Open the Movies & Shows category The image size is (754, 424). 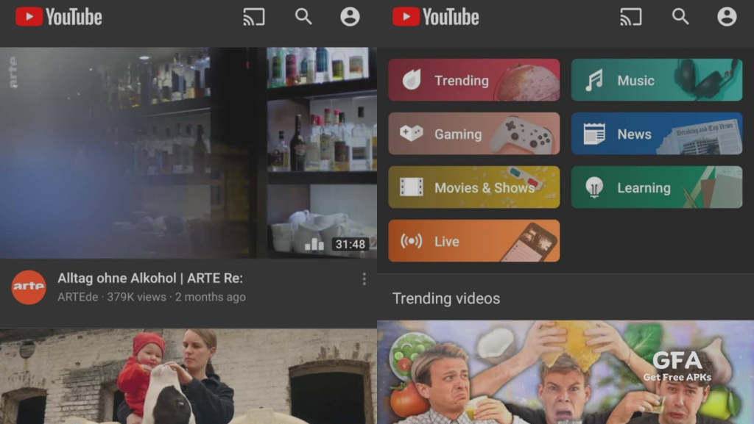(x=474, y=187)
